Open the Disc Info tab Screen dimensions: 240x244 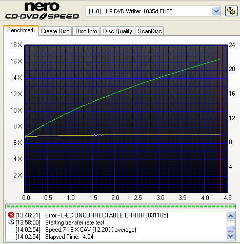pyautogui.click(x=86, y=31)
